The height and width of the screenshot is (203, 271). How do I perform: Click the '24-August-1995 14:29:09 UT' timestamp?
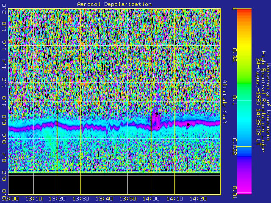pos(258,101)
